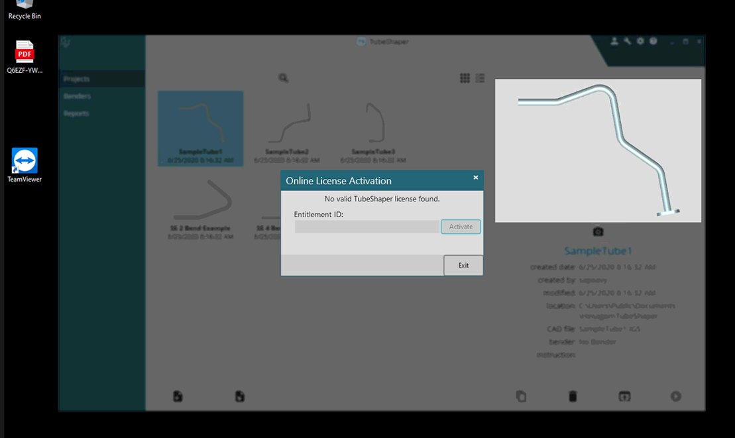Open the user account icon
This screenshot has width=735, height=438.
coord(614,41)
